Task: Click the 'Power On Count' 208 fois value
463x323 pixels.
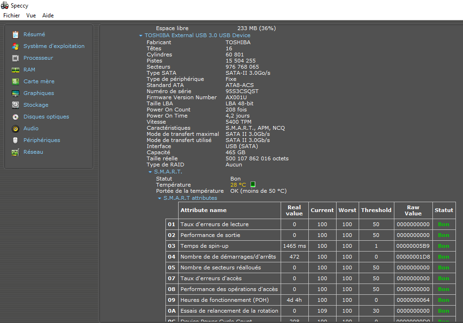Action: [x=236, y=110]
